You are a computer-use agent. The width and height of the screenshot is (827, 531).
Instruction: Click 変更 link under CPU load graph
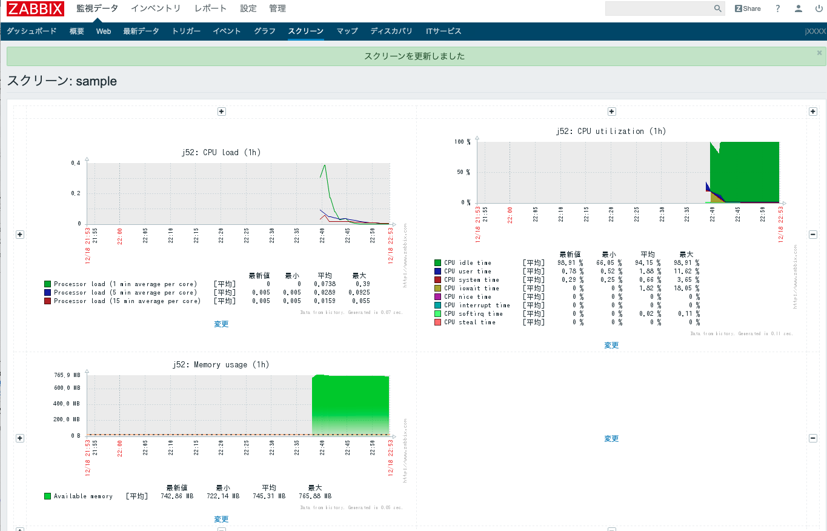tap(221, 324)
